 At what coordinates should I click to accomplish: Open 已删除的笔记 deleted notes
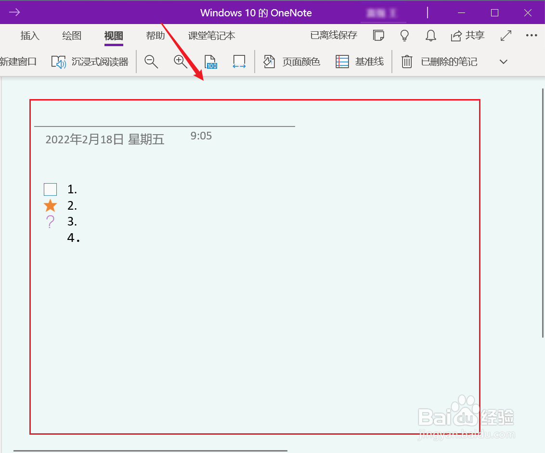click(x=440, y=62)
